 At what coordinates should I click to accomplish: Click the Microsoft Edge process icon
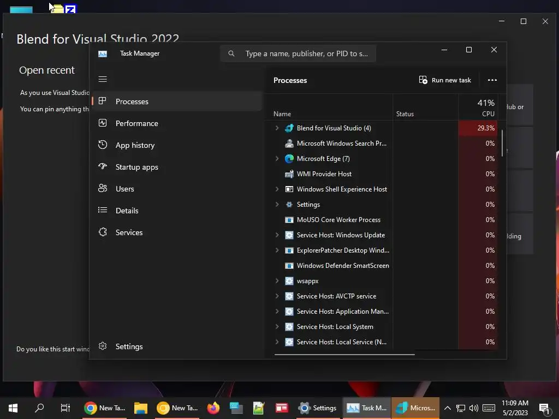(x=289, y=159)
